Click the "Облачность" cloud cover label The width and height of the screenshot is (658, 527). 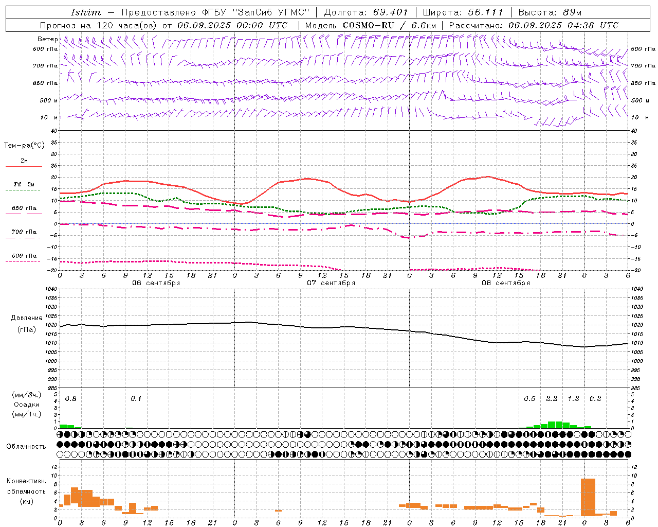coord(26,447)
